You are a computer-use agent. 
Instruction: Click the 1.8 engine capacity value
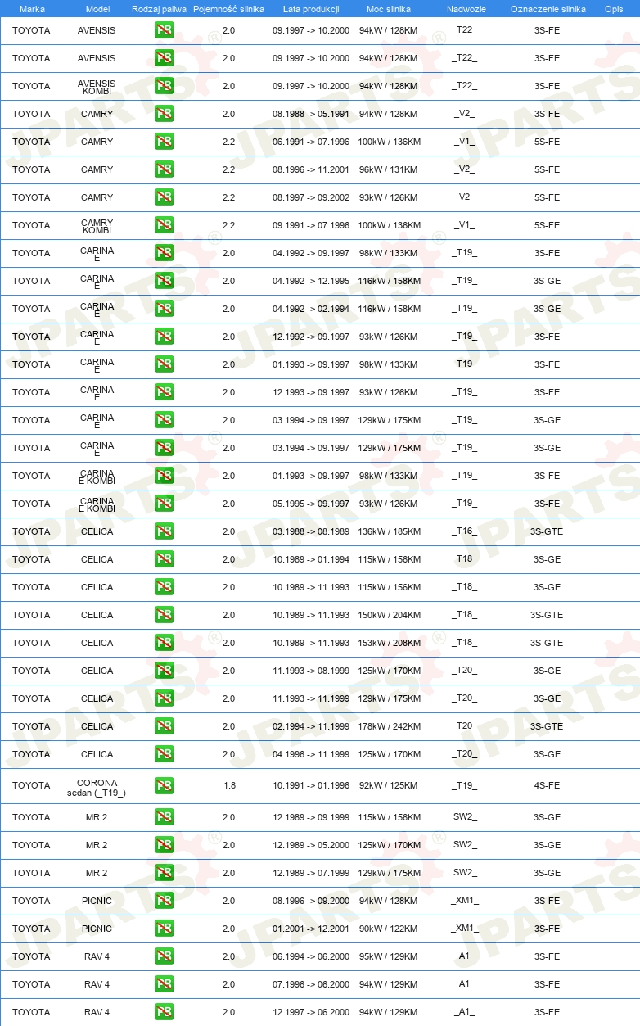pyautogui.click(x=229, y=785)
